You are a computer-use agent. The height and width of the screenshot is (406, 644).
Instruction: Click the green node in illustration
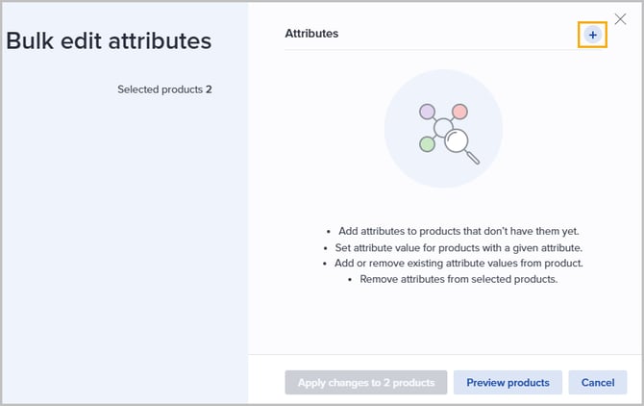coord(428,143)
